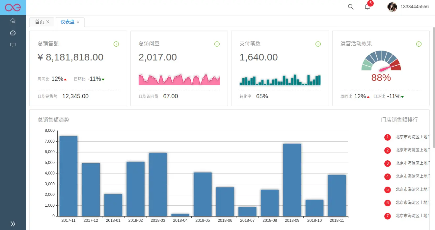Select the rank 5 store in the ranking list
435x230 pixels.
tap(407, 190)
